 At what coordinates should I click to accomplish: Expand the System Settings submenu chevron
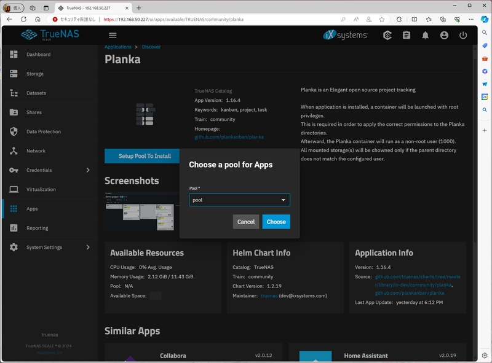pyautogui.click(x=88, y=248)
